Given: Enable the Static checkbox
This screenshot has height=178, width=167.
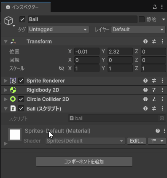Looking at the screenshot, I should click(142, 19).
